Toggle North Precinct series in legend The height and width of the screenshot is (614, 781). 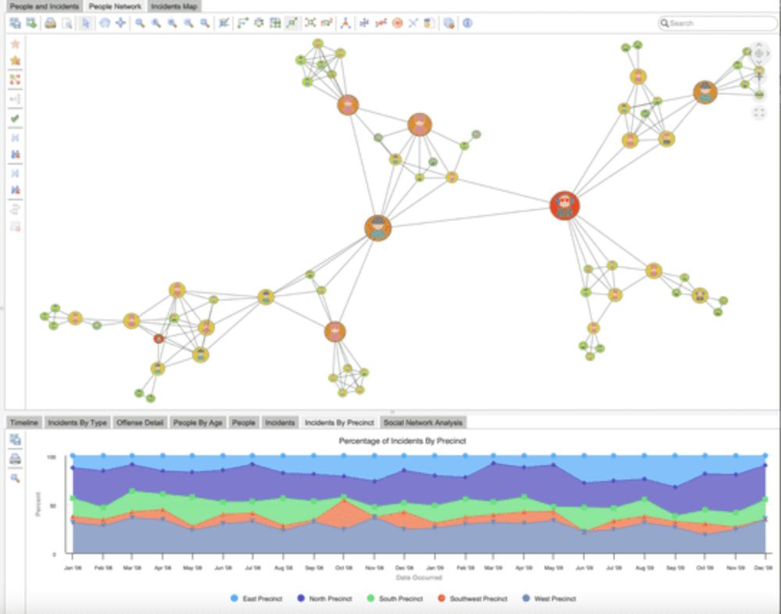tap(325, 598)
